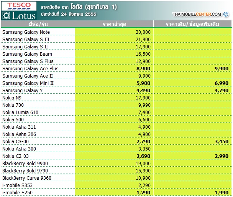The width and height of the screenshot is (233, 197).
Task: Click the Nokia N9 row name
Action: (12, 98)
